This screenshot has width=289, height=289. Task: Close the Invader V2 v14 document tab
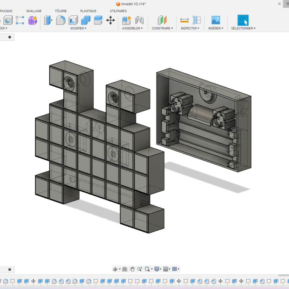coord(280,4)
